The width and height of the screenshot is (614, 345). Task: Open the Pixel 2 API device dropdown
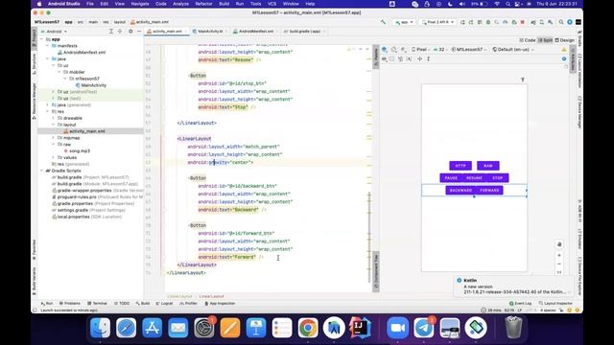pos(437,22)
